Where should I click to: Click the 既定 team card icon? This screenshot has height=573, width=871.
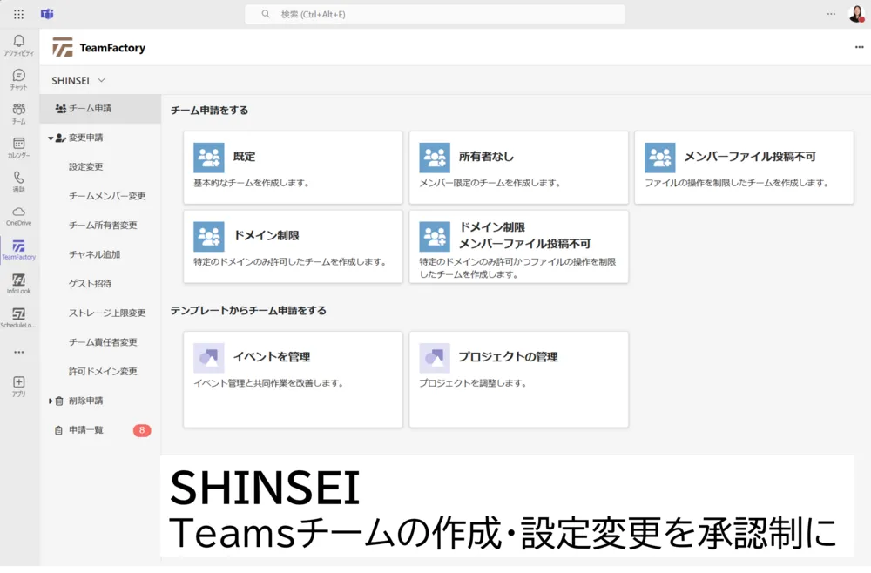pos(209,158)
